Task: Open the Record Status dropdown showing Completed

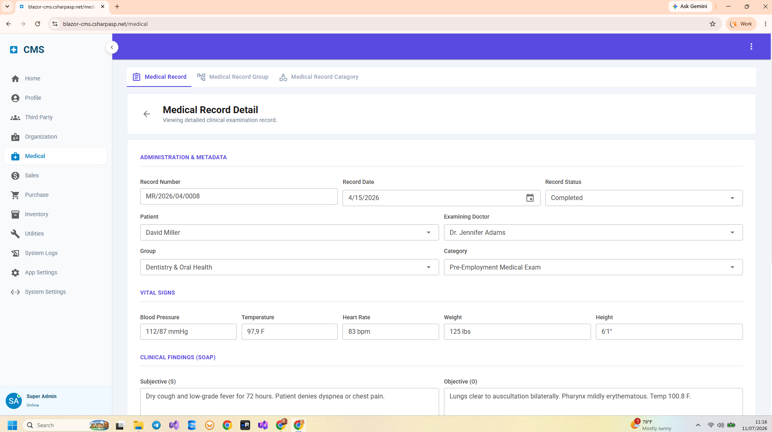Action: pos(644,198)
